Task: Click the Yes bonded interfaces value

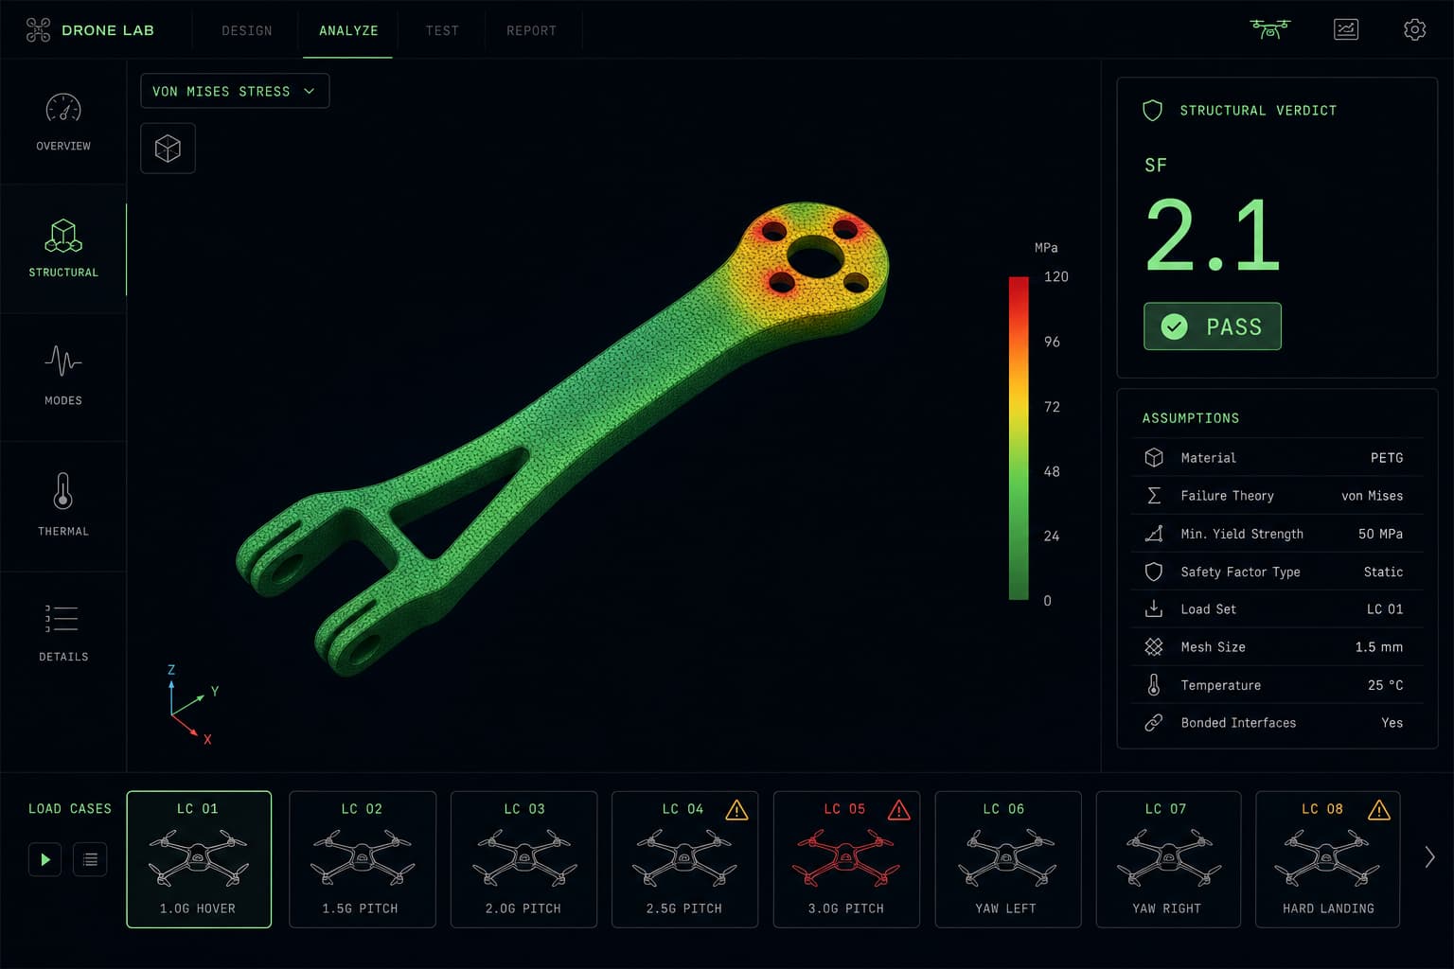Action: point(1392,723)
